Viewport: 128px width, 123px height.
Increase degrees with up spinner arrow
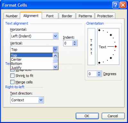[x=99, y=73]
